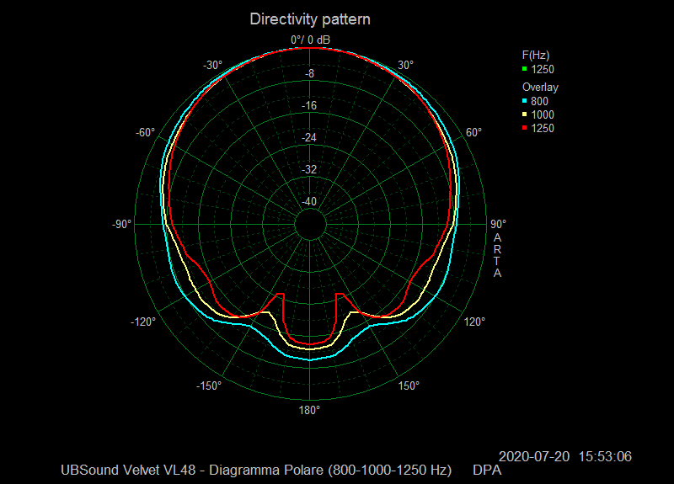Click the '60°' angle label
674x484 pixels.
pos(473,133)
